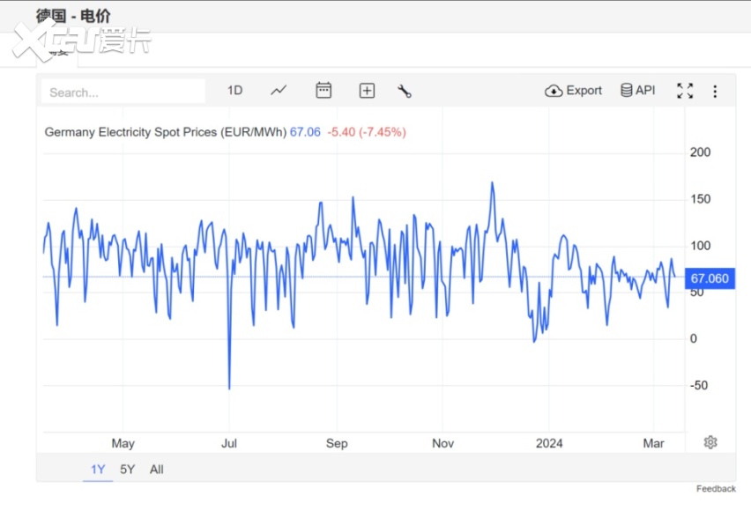Open the chart settings gear icon
This screenshot has width=751, height=511.
(x=710, y=442)
